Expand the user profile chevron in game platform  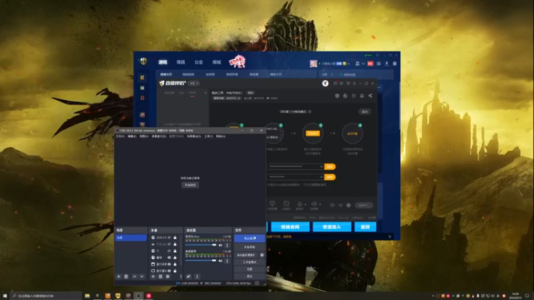coord(348,63)
